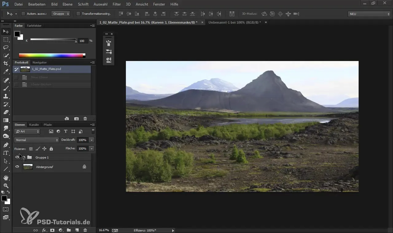Toggle lock image pixels

point(37,149)
